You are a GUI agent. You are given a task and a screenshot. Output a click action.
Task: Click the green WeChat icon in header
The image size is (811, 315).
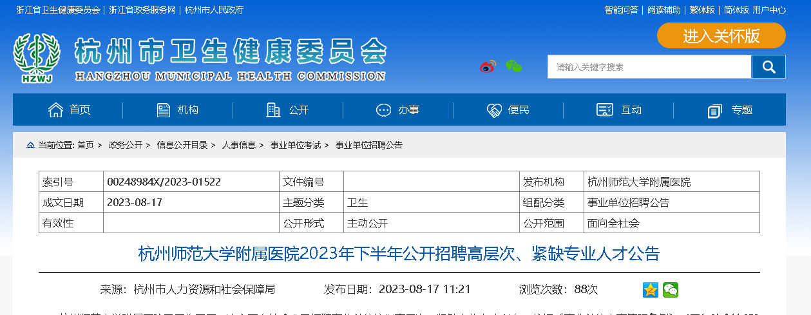click(x=513, y=66)
